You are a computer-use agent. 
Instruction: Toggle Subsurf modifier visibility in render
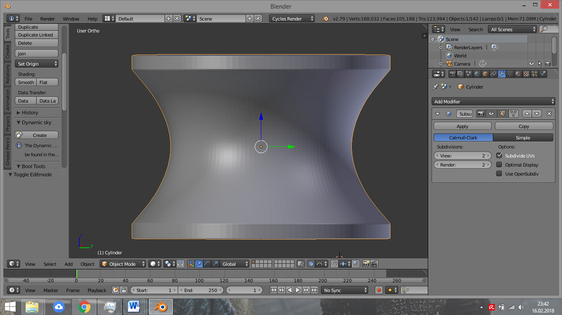[x=481, y=114]
